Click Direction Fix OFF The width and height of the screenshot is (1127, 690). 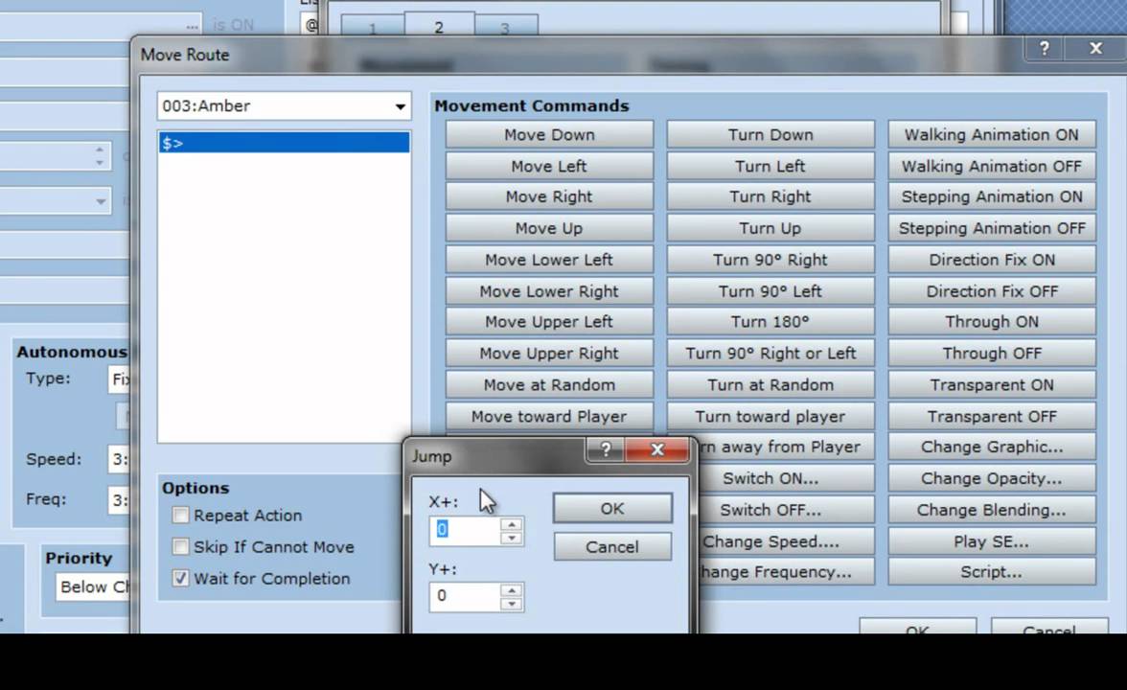[x=992, y=291]
